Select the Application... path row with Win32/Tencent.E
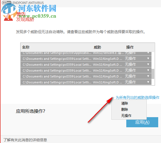Viewport: 161px width, 143px height. pyautogui.click(x=86, y=53)
